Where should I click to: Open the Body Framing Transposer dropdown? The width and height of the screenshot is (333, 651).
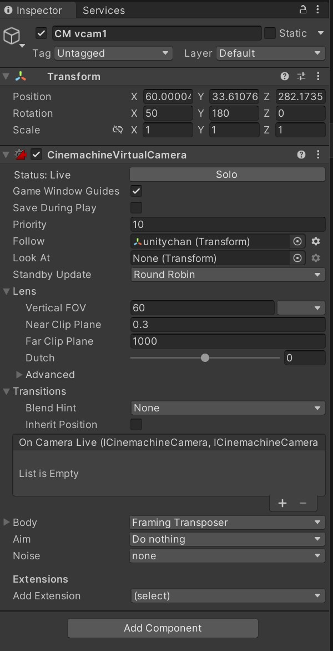[x=228, y=523]
